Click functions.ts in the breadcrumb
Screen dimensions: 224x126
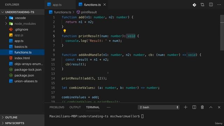click(x=63, y=12)
